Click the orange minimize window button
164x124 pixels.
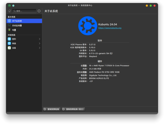tap(147, 6)
